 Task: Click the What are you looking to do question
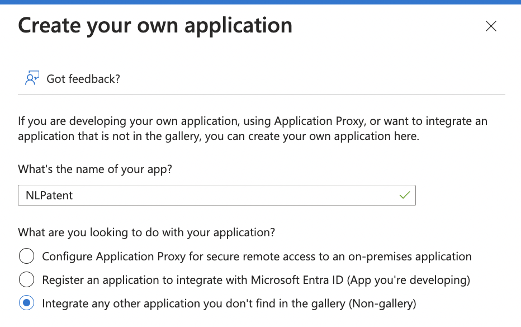pos(146,232)
